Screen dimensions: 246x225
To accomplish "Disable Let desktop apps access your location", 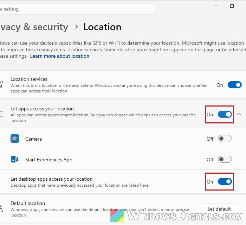I will coord(225,181).
